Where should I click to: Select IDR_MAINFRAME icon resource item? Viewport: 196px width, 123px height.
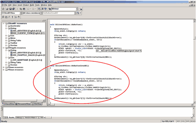(26, 60)
